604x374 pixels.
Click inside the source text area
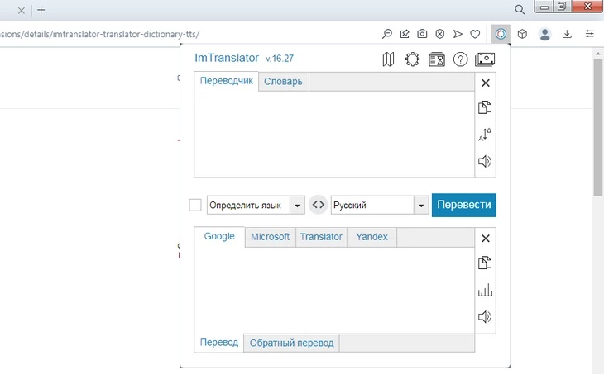(x=334, y=134)
